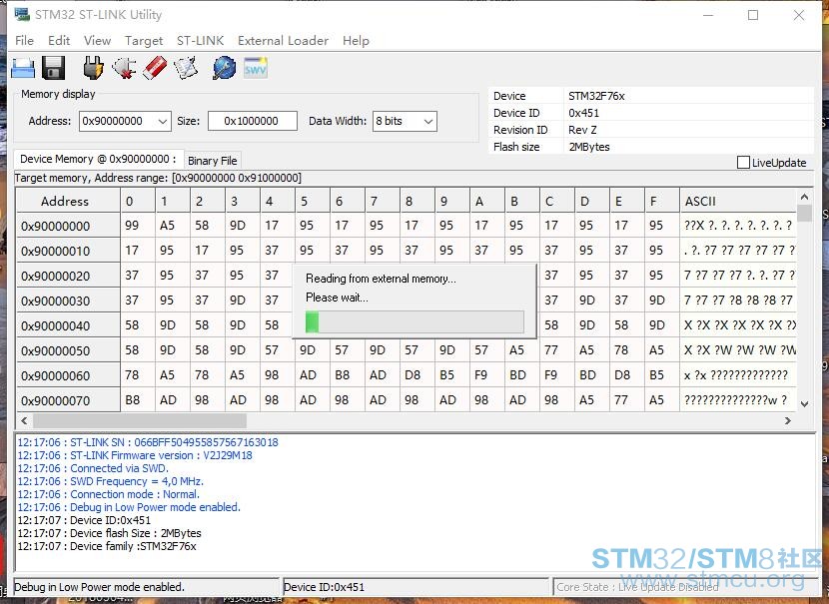Click the horizontal scrollbar thumb in memory grid
This screenshot has width=829, height=604.
tap(140, 420)
